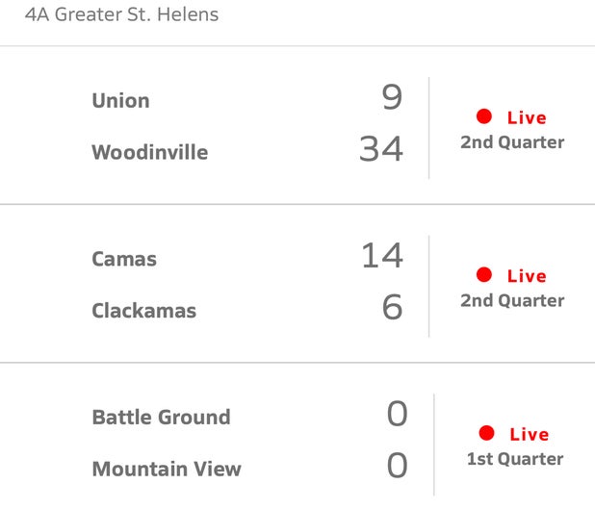Viewport: 595px width, 509px height.
Task: Open the Clackamas team entry
Action: click(143, 311)
